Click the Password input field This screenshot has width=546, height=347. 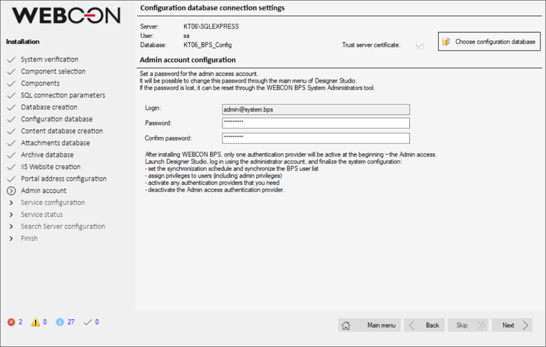(x=315, y=123)
